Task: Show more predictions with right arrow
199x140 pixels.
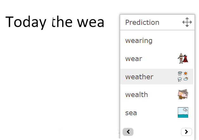Action: (186, 131)
